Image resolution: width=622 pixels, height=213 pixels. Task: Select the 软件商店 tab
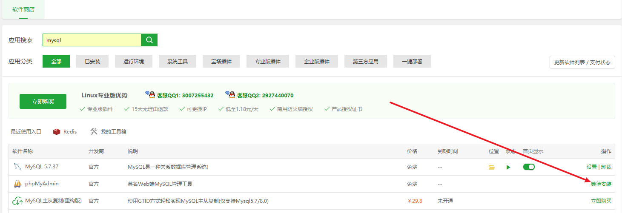[x=23, y=9]
